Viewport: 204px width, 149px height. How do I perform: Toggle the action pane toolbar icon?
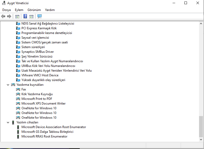pyautogui.click(x=31, y=16)
